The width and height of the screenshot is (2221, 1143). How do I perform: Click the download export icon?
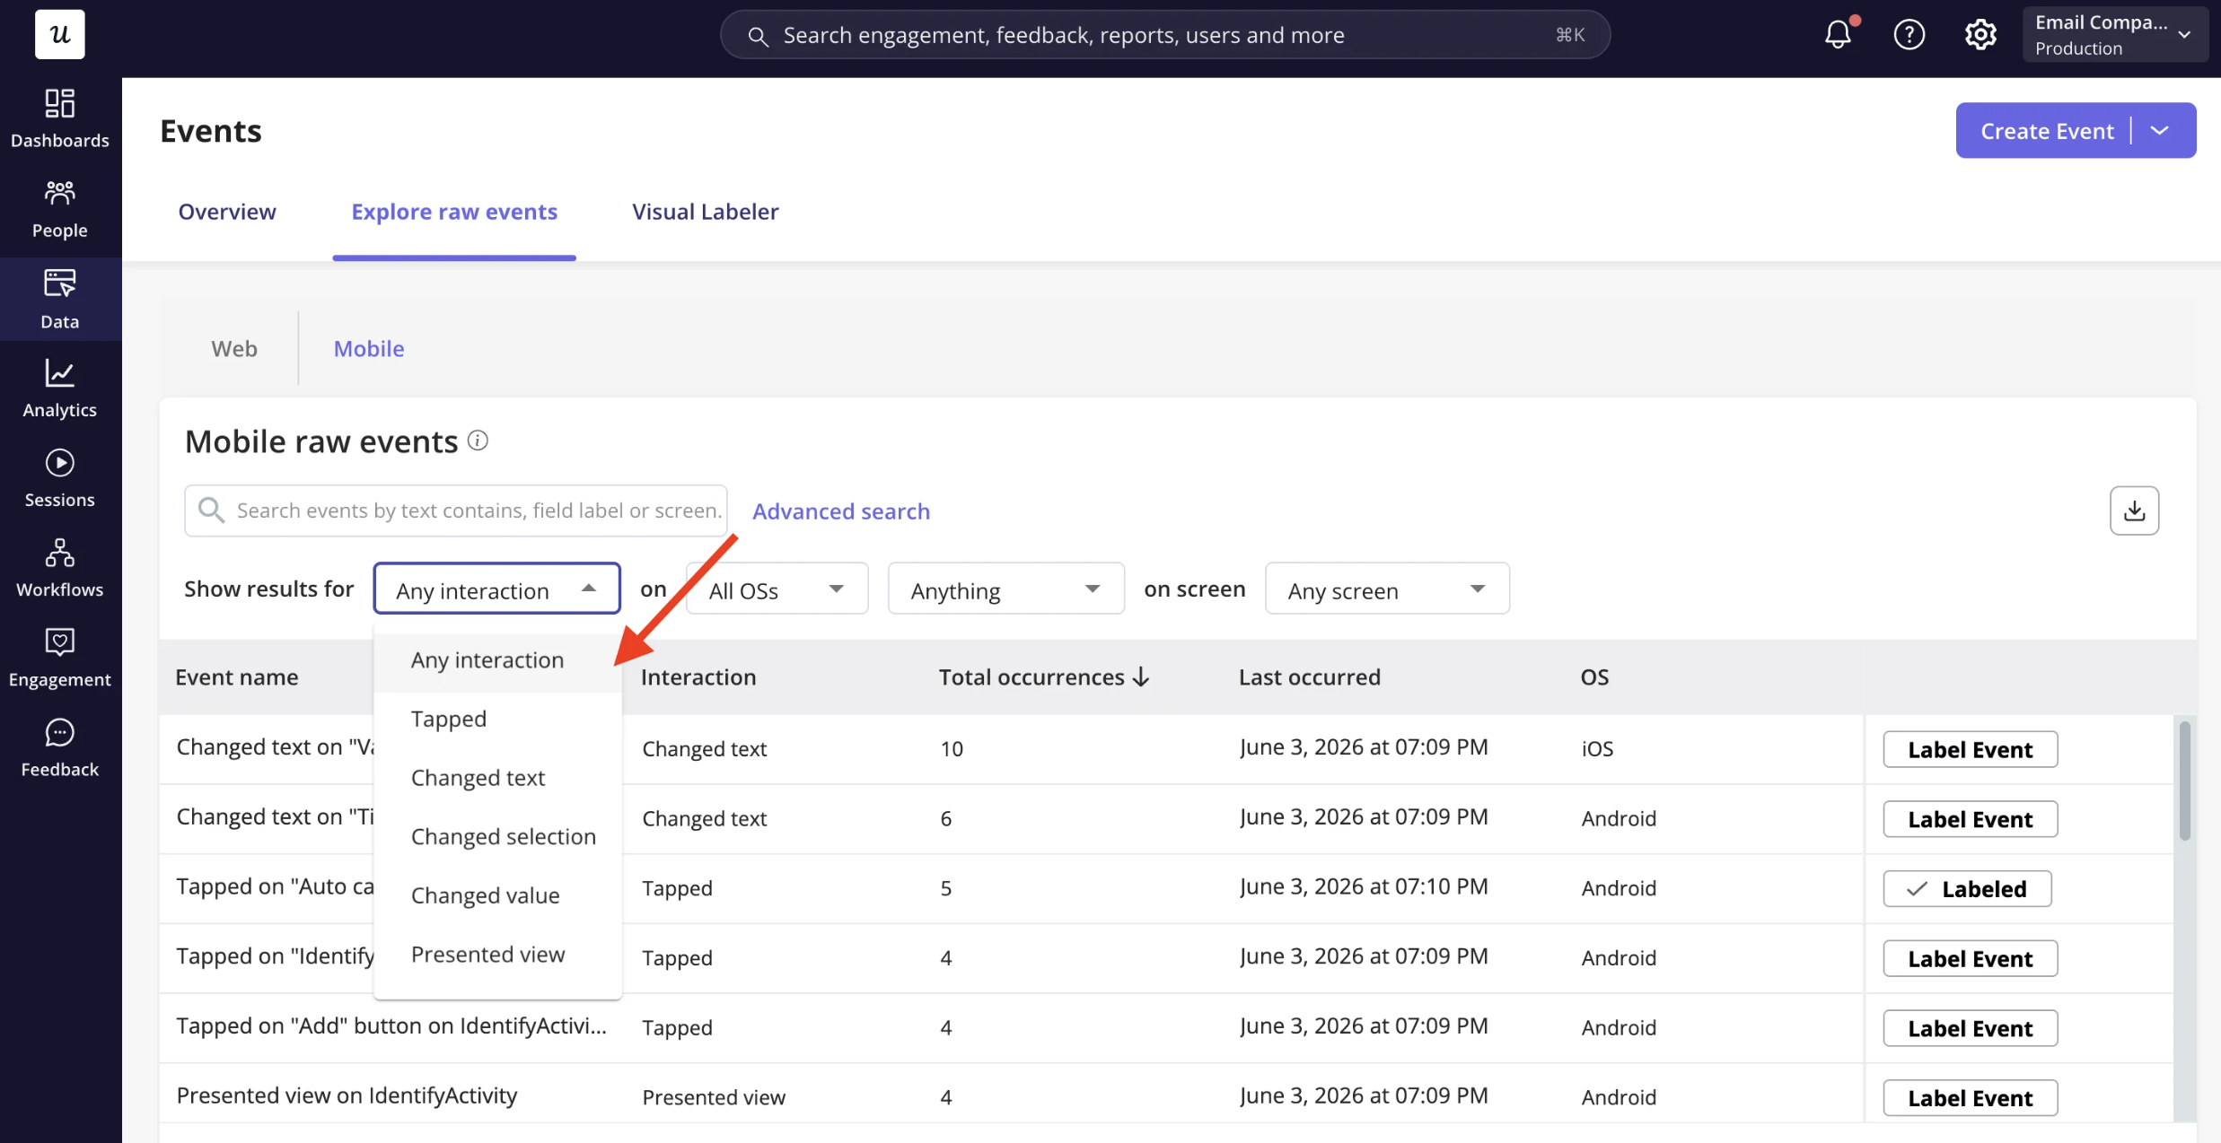tap(2134, 510)
